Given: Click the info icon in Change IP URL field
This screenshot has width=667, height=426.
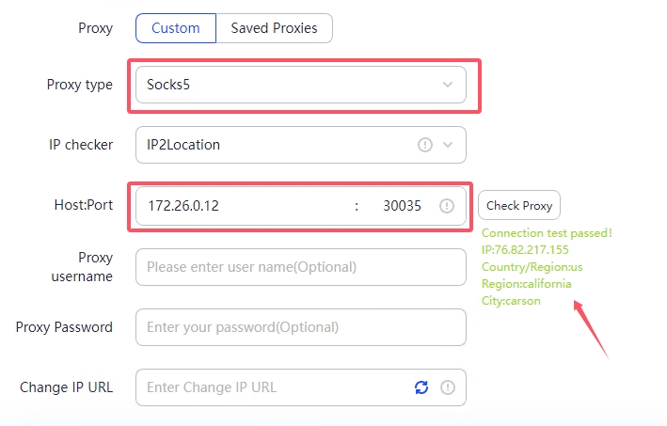Looking at the screenshot, I should coord(448,387).
